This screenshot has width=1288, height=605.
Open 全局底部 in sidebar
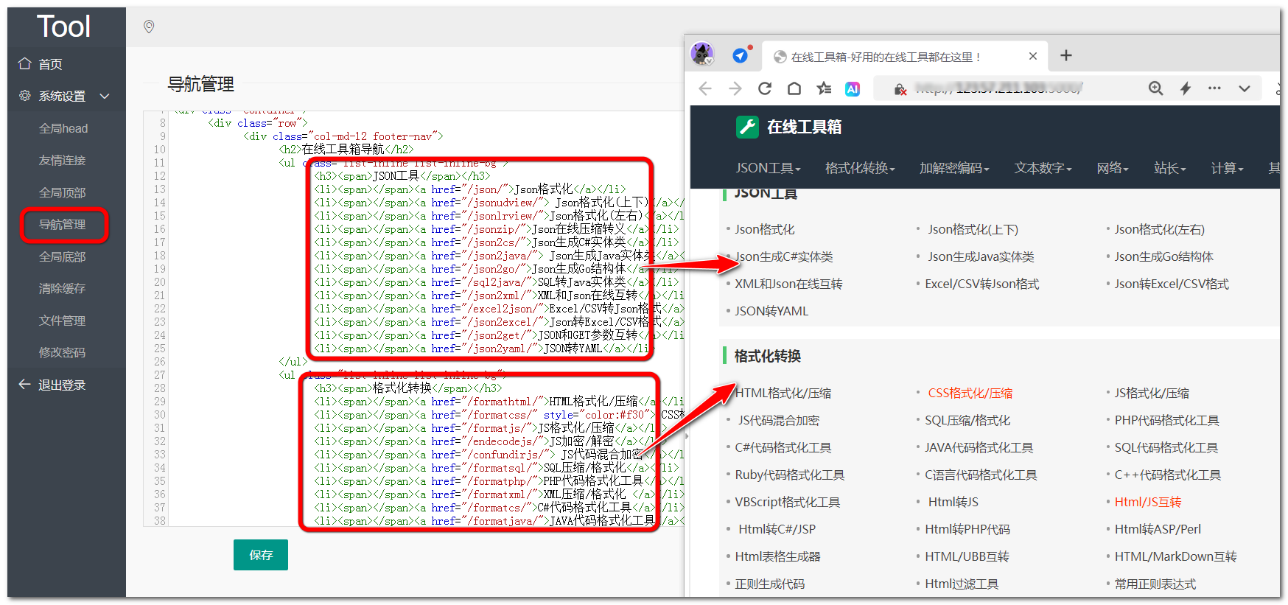[x=62, y=256]
